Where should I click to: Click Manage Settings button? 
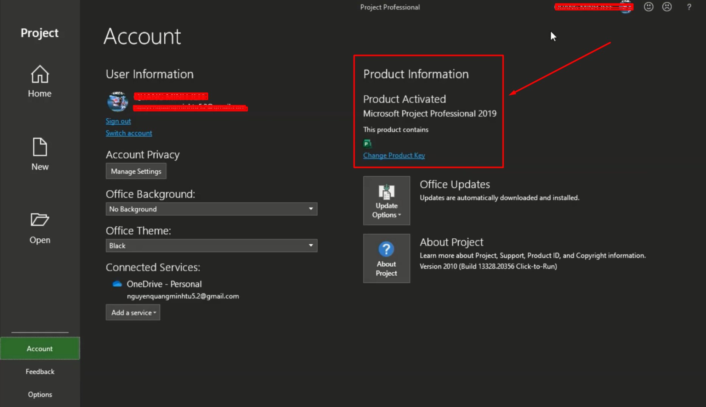pos(136,171)
